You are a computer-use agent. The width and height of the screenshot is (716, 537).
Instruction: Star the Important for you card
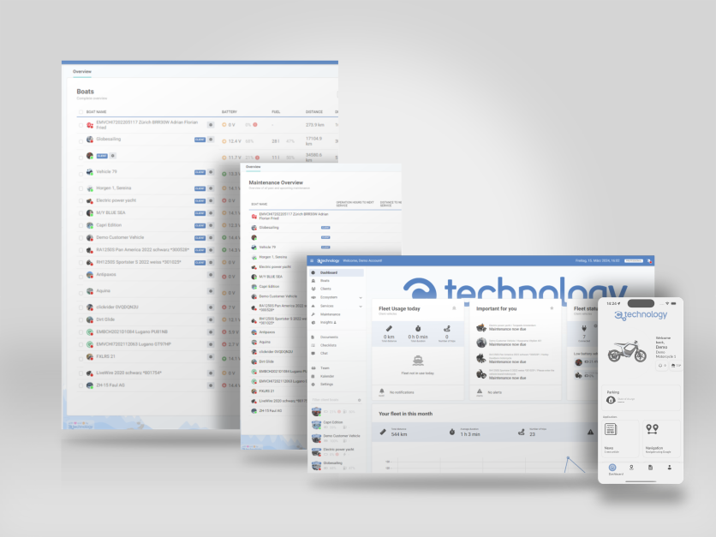(552, 308)
